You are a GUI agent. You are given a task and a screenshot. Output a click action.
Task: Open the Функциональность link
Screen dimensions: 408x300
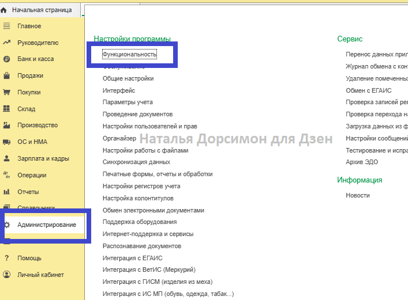(x=129, y=54)
